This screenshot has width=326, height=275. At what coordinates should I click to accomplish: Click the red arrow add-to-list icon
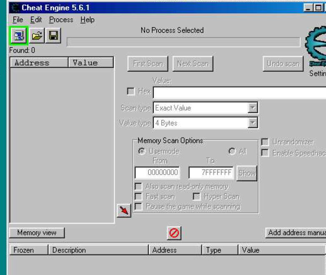(x=124, y=210)
